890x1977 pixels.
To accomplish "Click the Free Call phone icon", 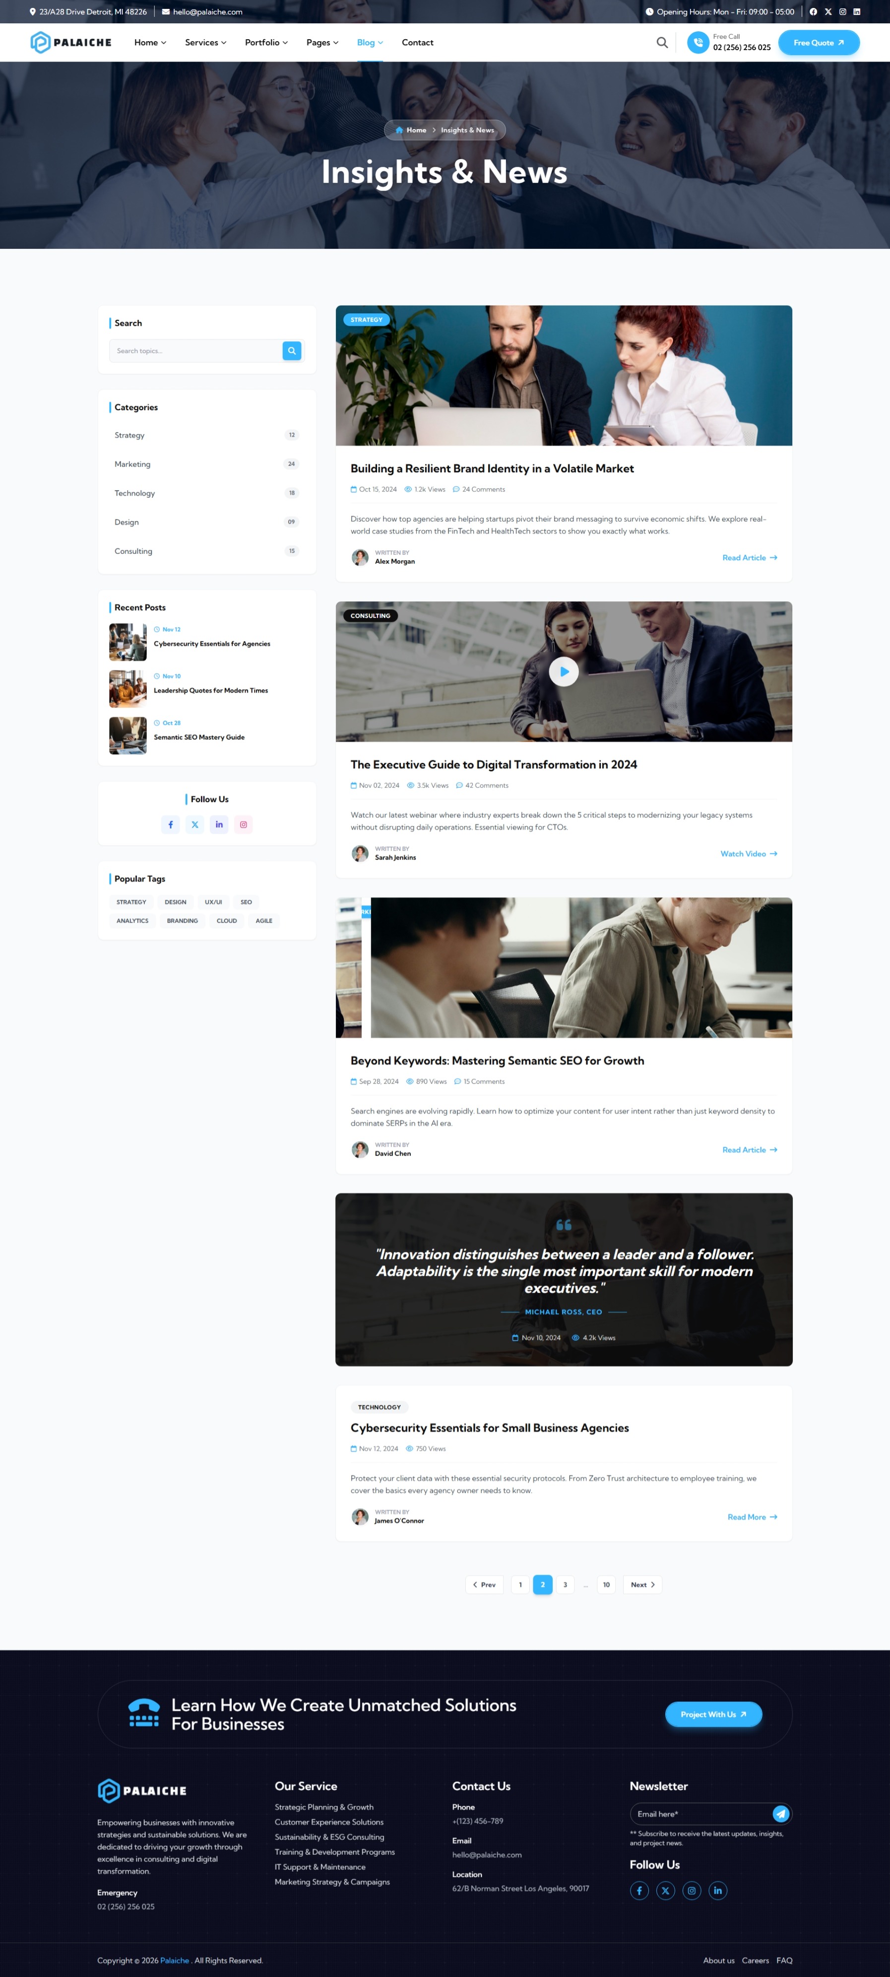I will click(x=698, y=42).
